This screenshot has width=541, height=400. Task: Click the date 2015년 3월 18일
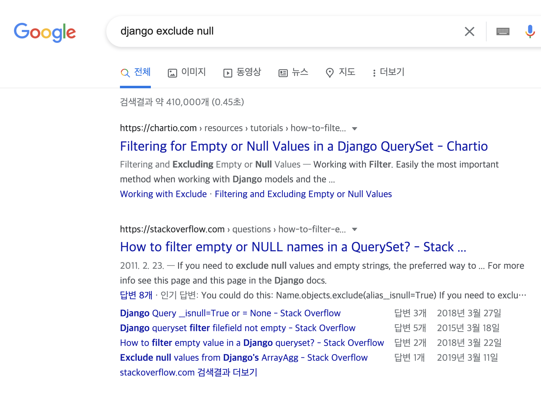point(468,328)
